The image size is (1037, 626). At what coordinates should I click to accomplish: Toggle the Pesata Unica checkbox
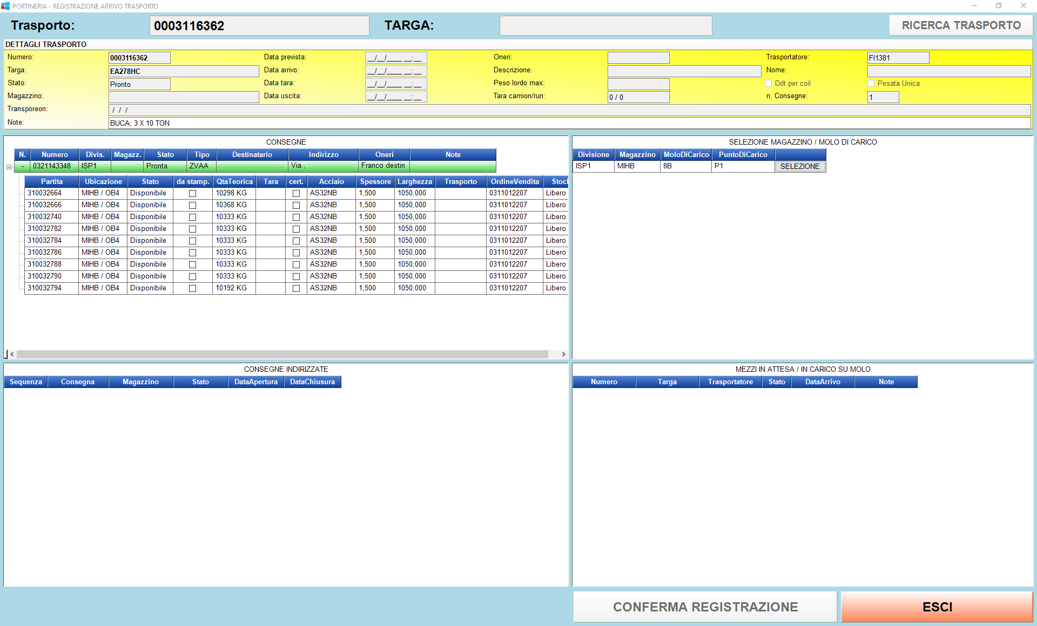pyautogui.click(x=871, y=83)
